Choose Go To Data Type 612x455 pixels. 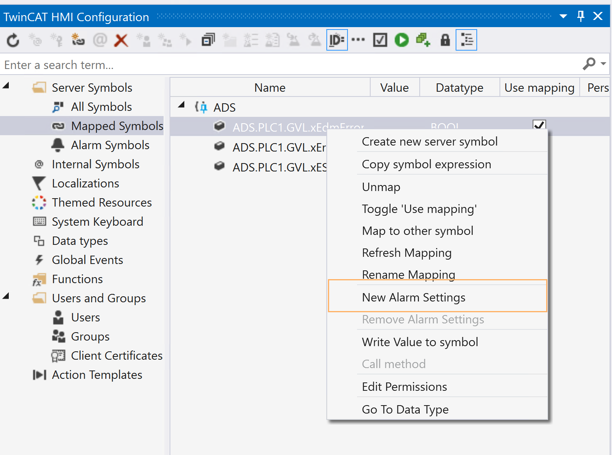click(x=405, y=410)
